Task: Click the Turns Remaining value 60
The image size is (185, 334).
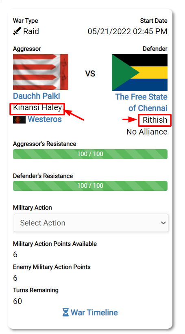Action: tap(17, 301)
